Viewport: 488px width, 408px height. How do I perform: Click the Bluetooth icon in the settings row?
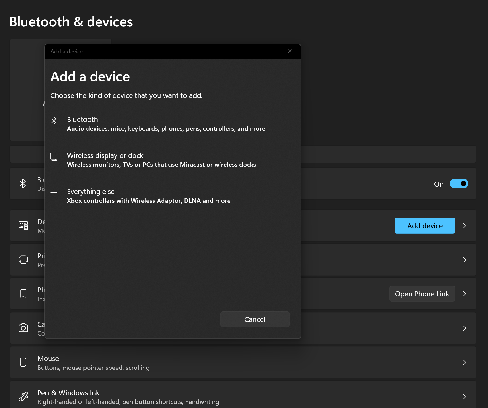point(23,183)
